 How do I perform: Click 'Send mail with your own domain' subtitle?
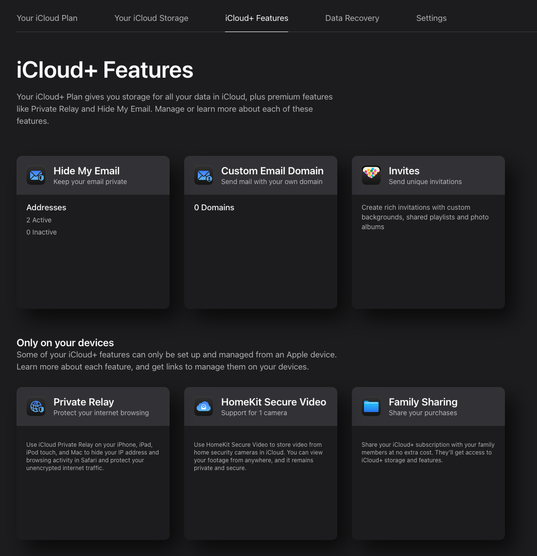272,182
